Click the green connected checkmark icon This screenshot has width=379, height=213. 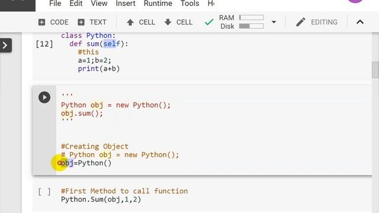pyautogui.click(x=209, y=22)
